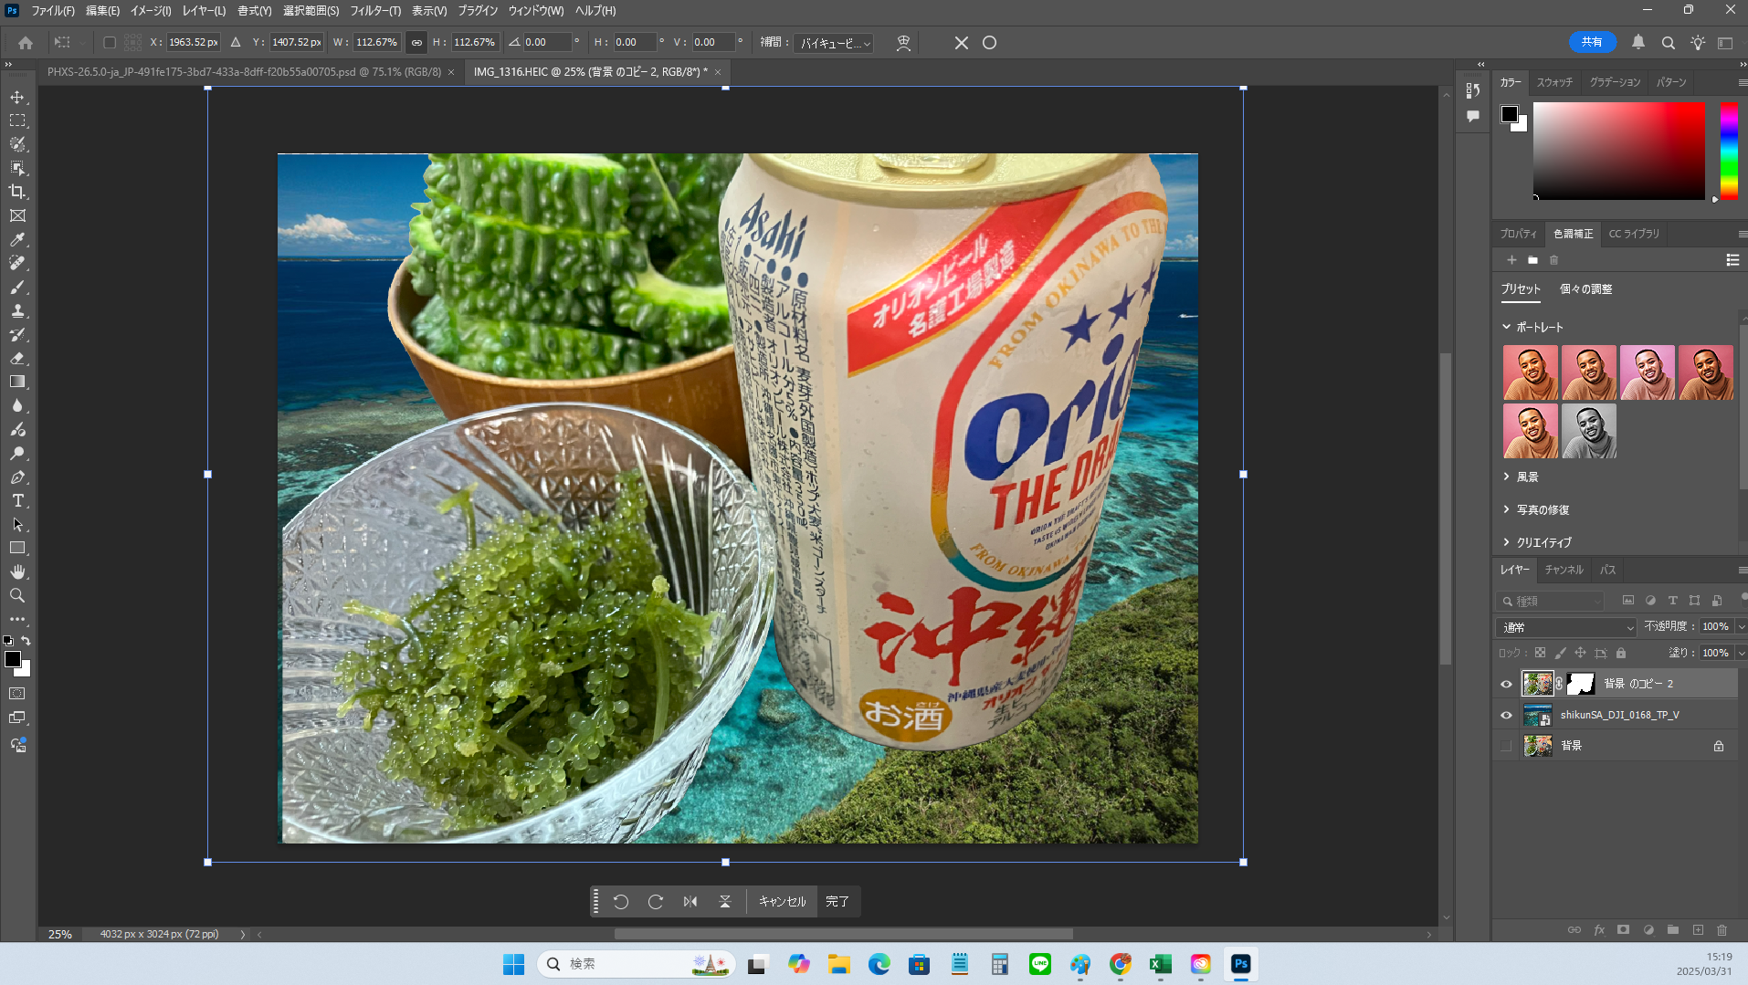The height and width of the screenshot is (985, 1748).
Task: Choose the Eyedropper tool
Action: [17, 239]
